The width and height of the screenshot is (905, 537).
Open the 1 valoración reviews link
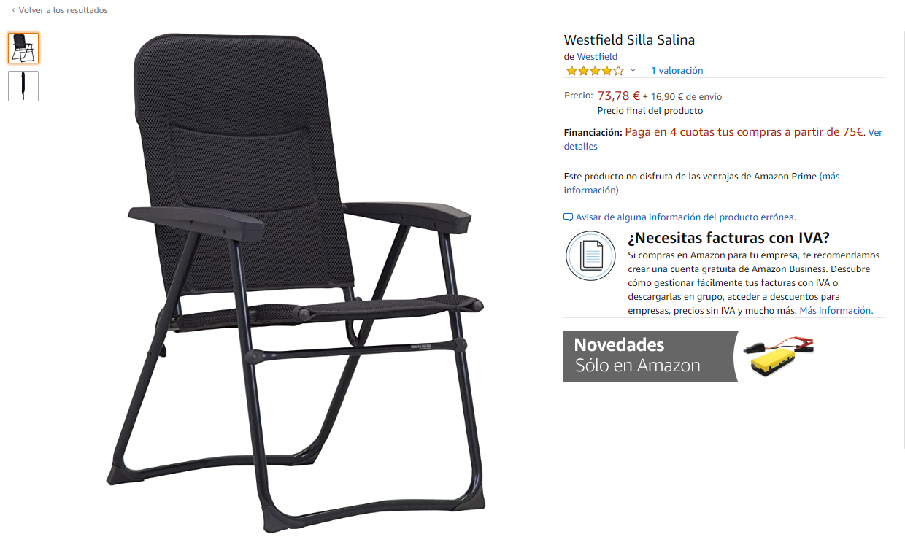[x=677, y=71]
